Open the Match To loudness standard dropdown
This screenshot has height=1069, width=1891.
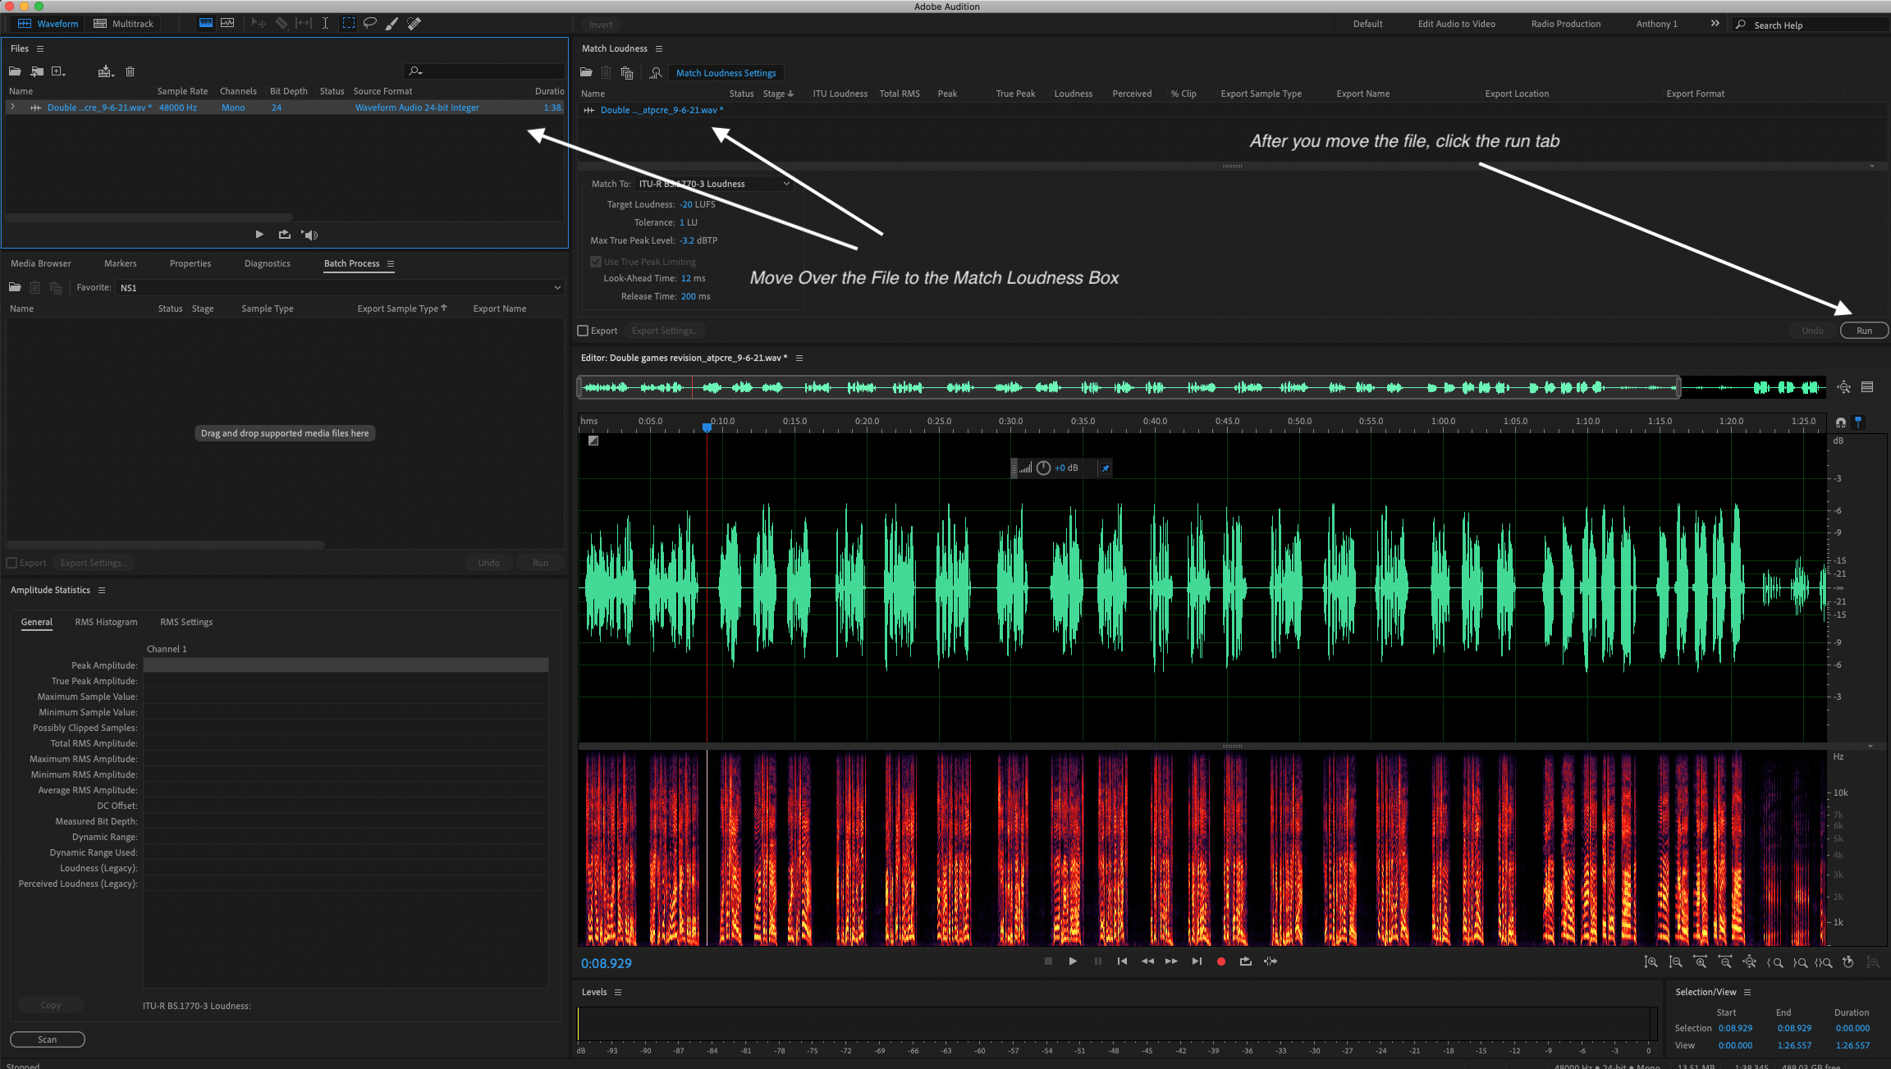click(x=714, y=184)
